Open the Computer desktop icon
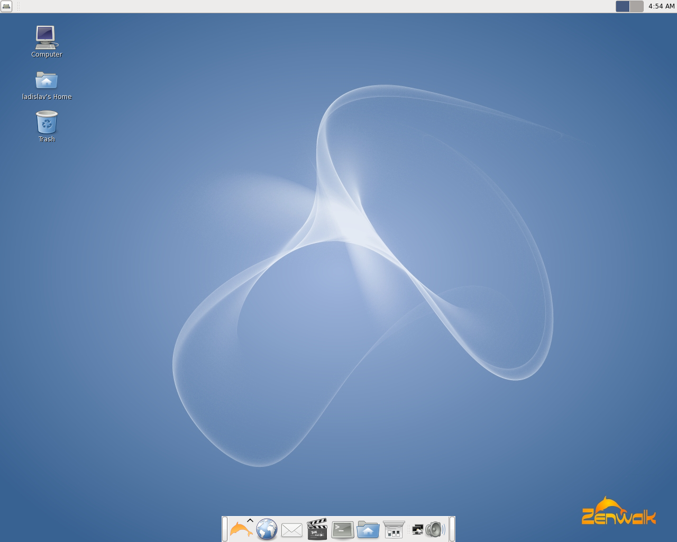 (47, 37)
